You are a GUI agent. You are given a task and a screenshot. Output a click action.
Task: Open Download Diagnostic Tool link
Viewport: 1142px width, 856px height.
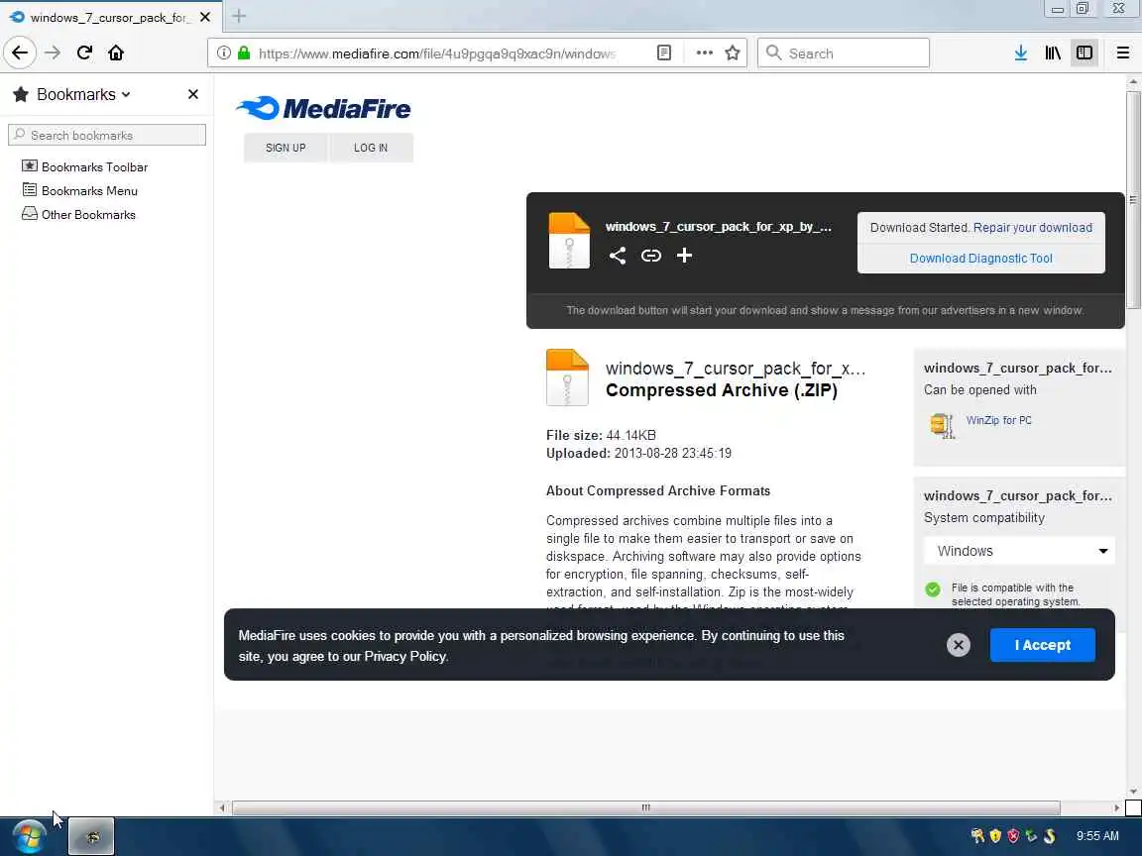coord(981,259)
